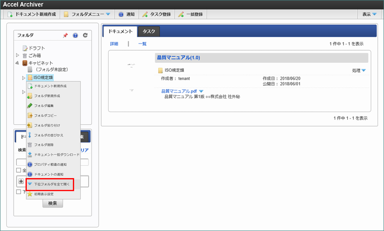The width and height of the screenshot is (384, 231).
Task: Select 下位フォルダを全て開く in the context menu
Action: (50, 184)
